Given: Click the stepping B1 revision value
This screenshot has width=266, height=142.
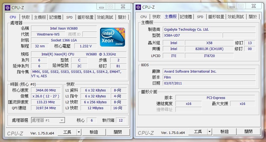Looking at the screenshot, I should coord(118,66).
